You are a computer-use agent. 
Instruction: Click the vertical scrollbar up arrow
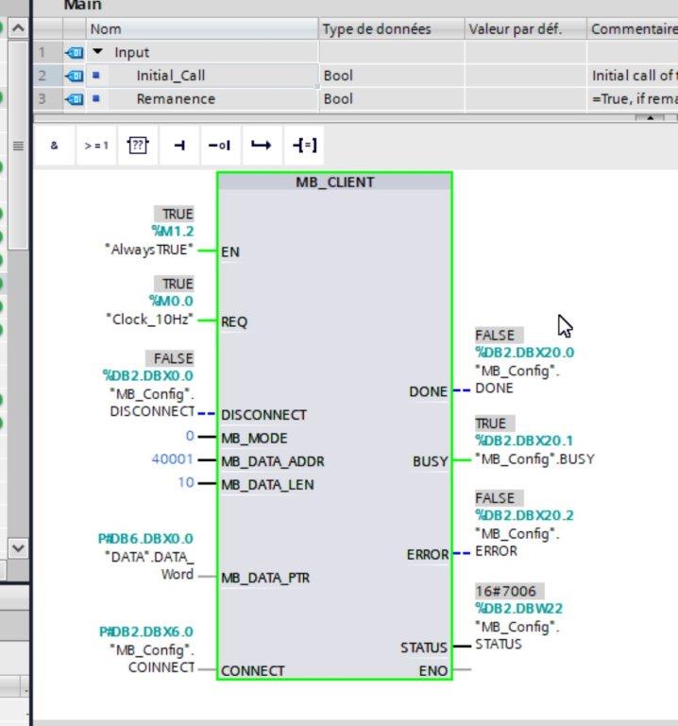pos(18,28)
